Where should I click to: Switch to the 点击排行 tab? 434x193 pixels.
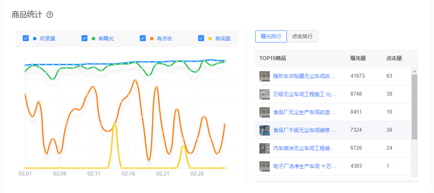(302, 36)
